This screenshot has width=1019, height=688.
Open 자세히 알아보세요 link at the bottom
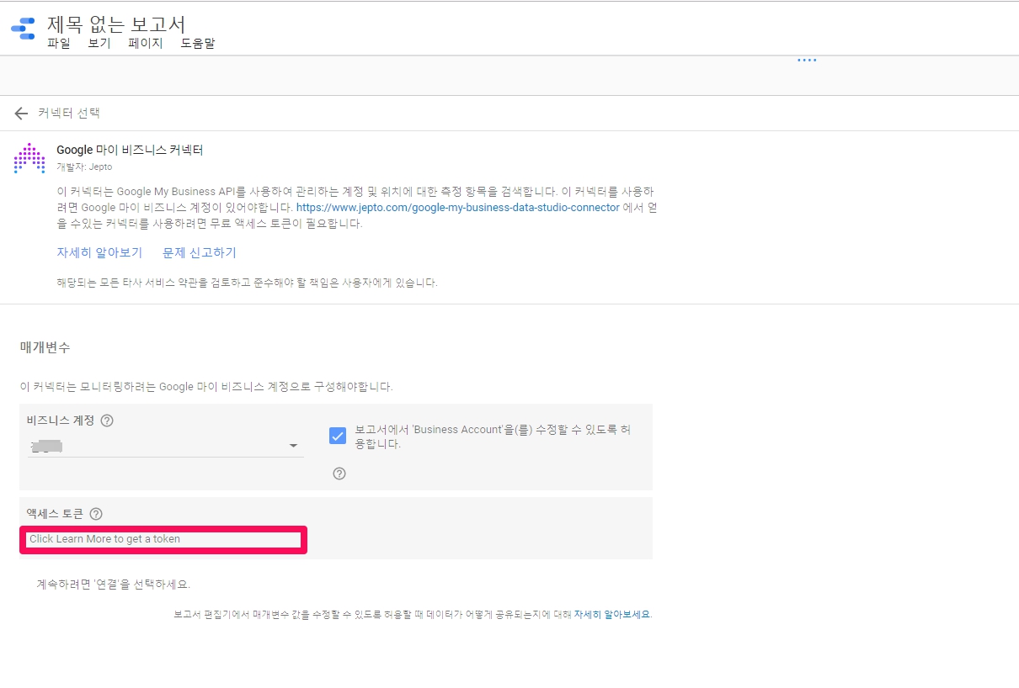612,615
